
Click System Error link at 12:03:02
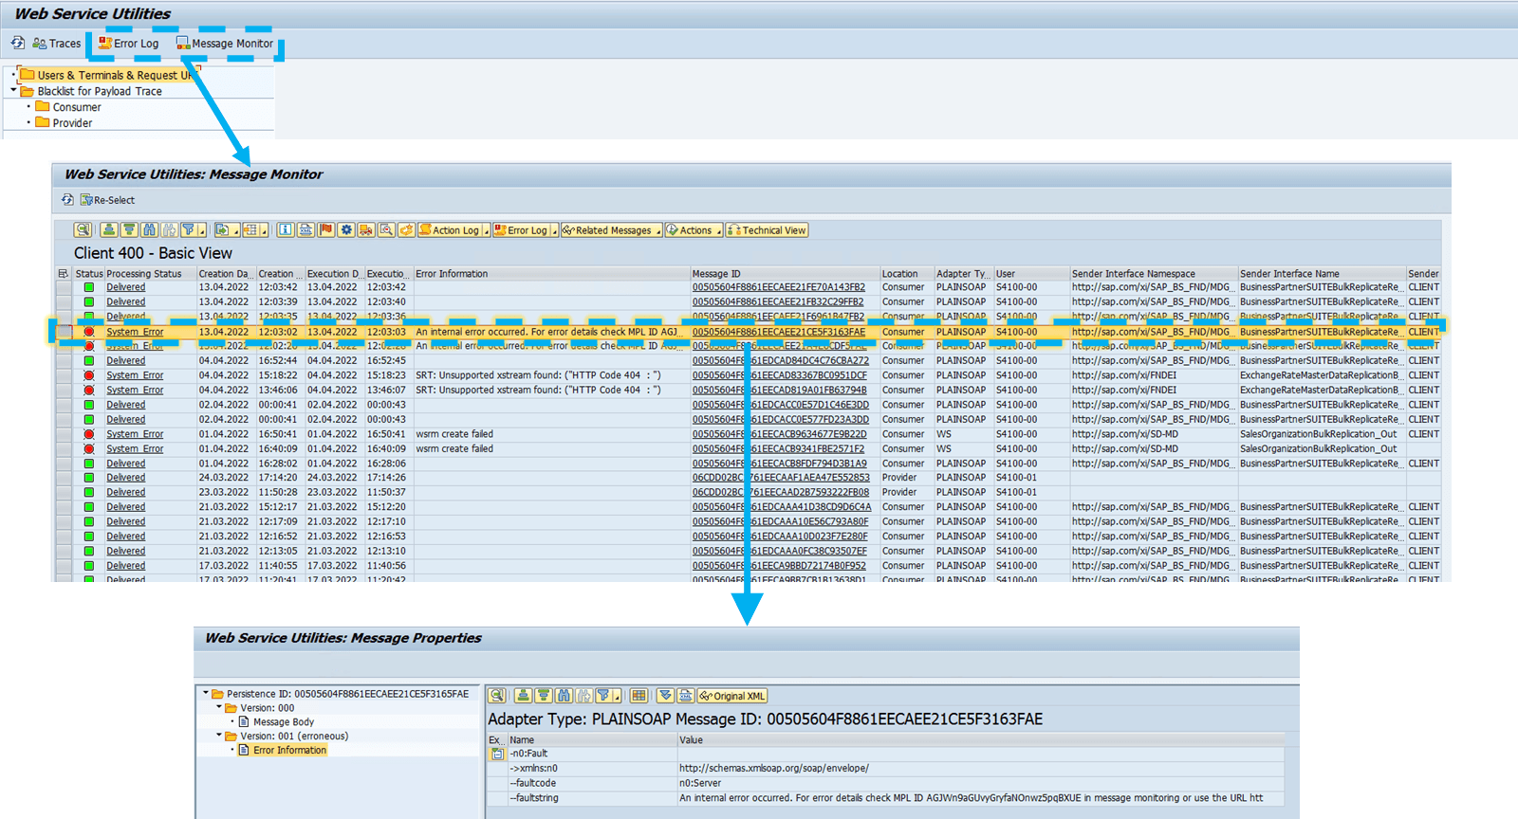point(135,332)
